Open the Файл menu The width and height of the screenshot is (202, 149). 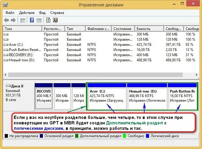click(10, 13)
